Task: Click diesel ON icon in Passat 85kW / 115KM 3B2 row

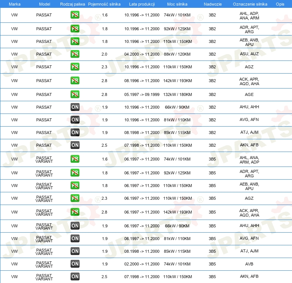Action: pos(75,133)
